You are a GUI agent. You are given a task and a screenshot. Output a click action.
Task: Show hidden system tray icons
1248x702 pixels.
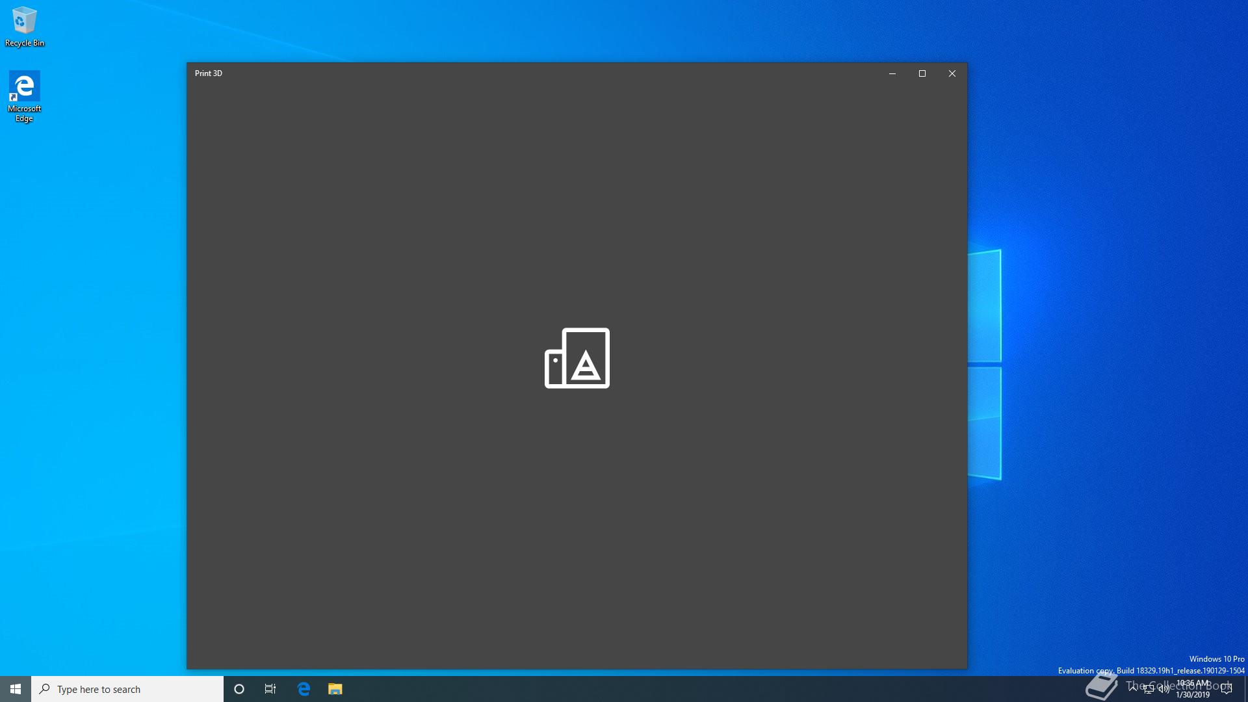(1133, 688)
